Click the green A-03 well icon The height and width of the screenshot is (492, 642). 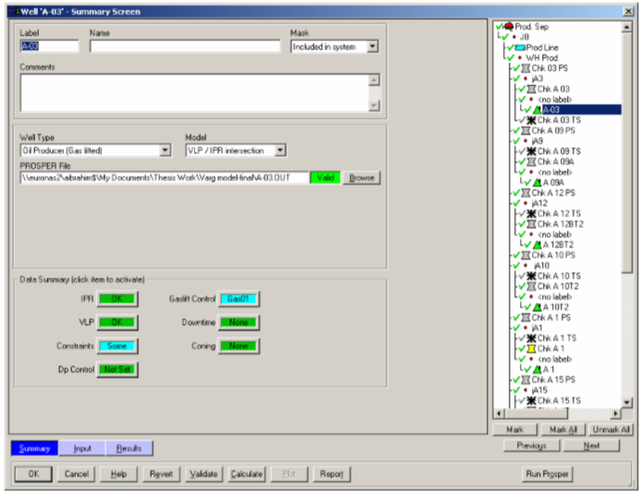click(x=537, y=110)
